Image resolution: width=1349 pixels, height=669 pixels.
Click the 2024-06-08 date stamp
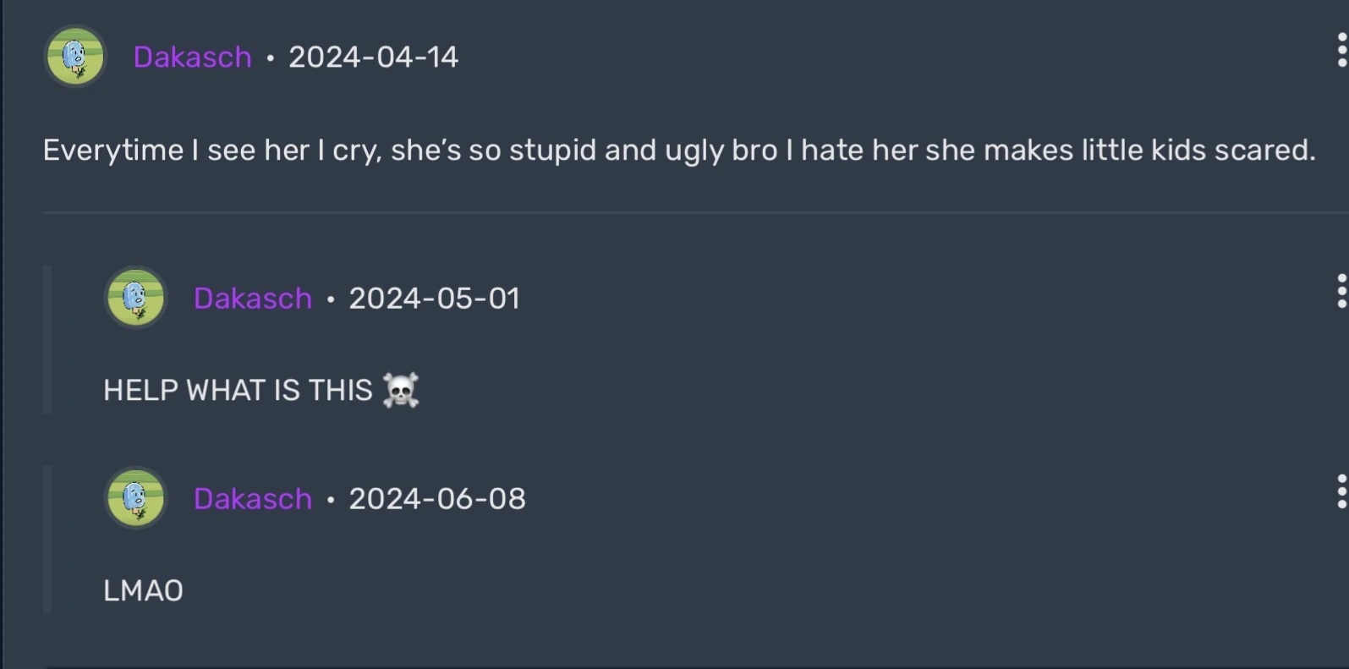(437, 499)
